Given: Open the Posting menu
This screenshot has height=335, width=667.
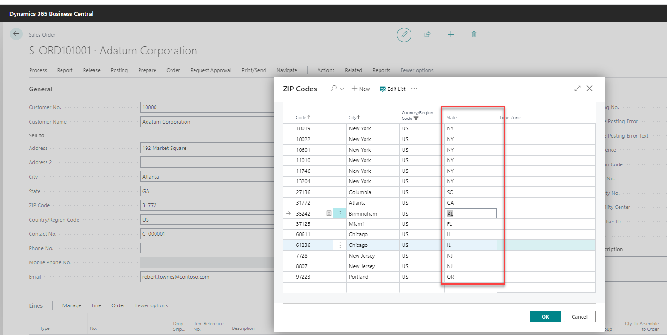Looking at the screenshot, I should [x=119, y=70].
